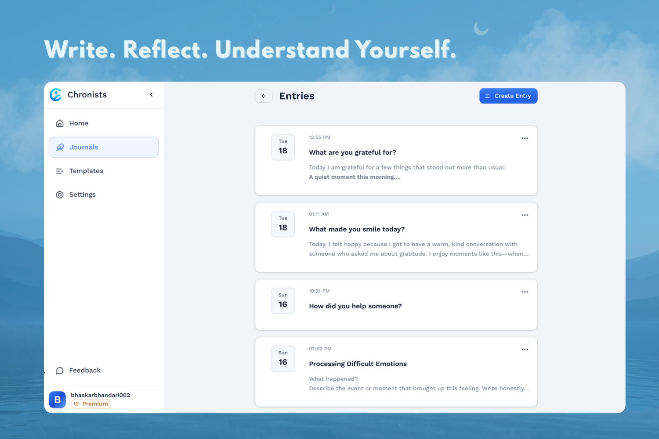Click the Premium badge
Screen dimensions: 659x439
click(x=91, y=404)
